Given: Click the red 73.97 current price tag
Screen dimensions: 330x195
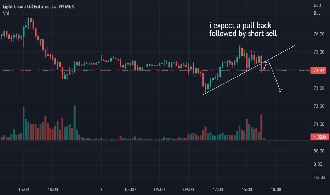Looking at the screenshot, I should tap(318, 71).
